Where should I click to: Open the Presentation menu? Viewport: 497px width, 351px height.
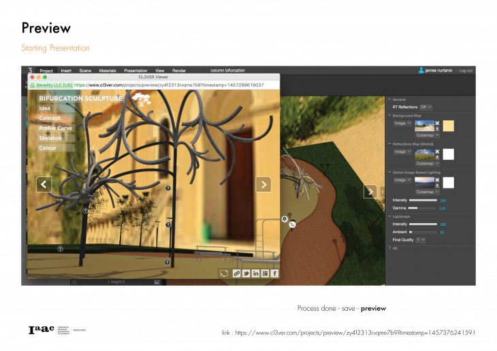[x=135, y=71]
